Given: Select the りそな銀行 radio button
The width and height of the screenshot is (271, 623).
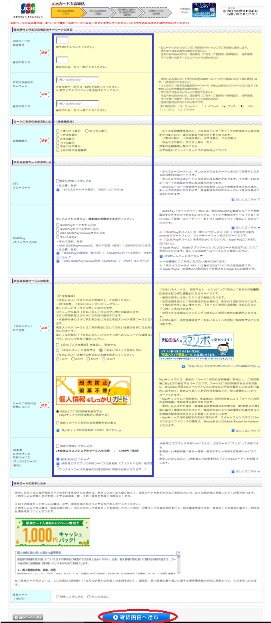Looking at the screenshot, I should coord(57,142).
